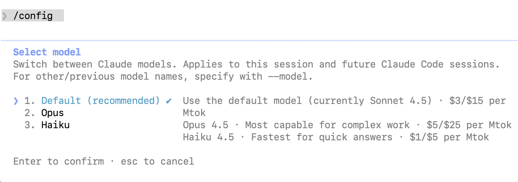Select the Haiku model option
The height and width of the screenshot is (182, 518).
coord(55,125)
